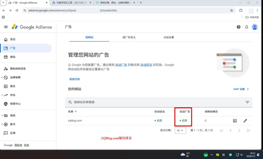Open site info icon in address bar
263x159 pixels.
tap(25, 10)
